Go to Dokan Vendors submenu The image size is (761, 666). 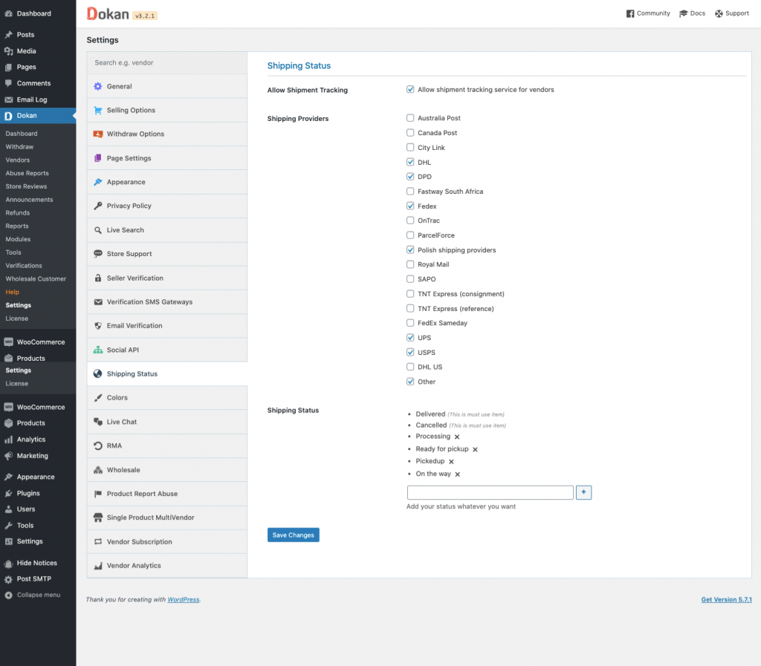tap(18, 160)
